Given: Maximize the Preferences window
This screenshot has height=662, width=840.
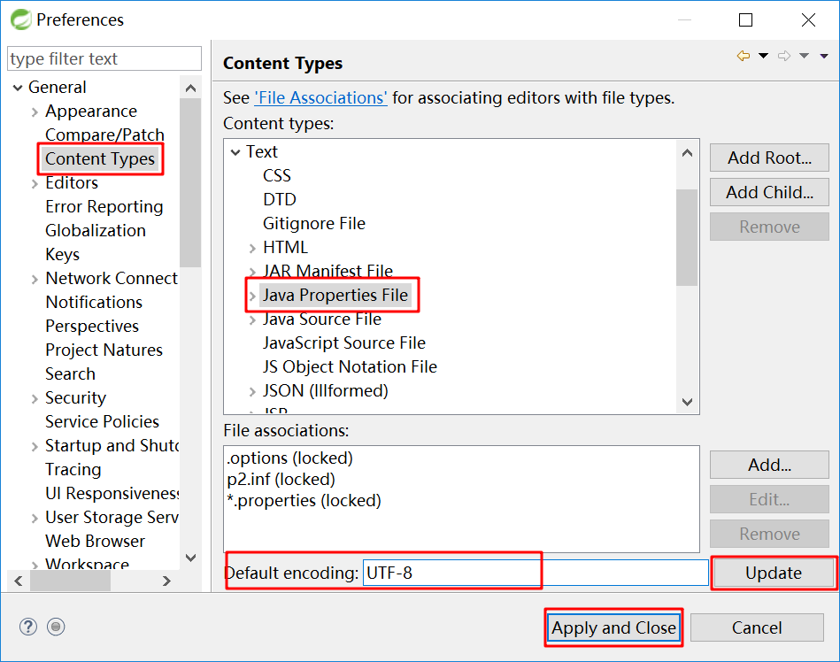Looking at the screenshot, I should (745, 19).
